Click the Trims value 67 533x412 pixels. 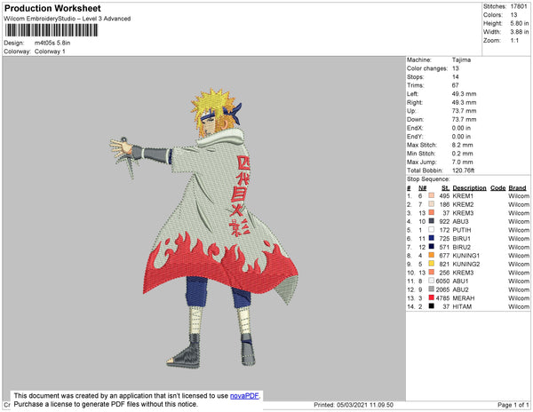click(455, 85)
